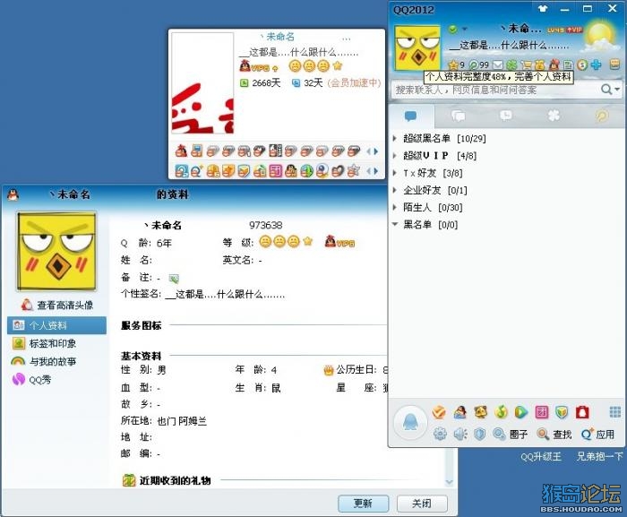Viewport: 627px width, 517px height.
Task: Click the remark edit icon next to 备注
Action: [174, 278]
